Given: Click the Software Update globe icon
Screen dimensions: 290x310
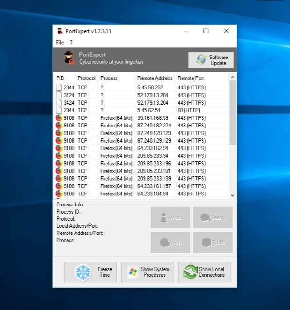Looking at the screenshot, I should 202,60.
